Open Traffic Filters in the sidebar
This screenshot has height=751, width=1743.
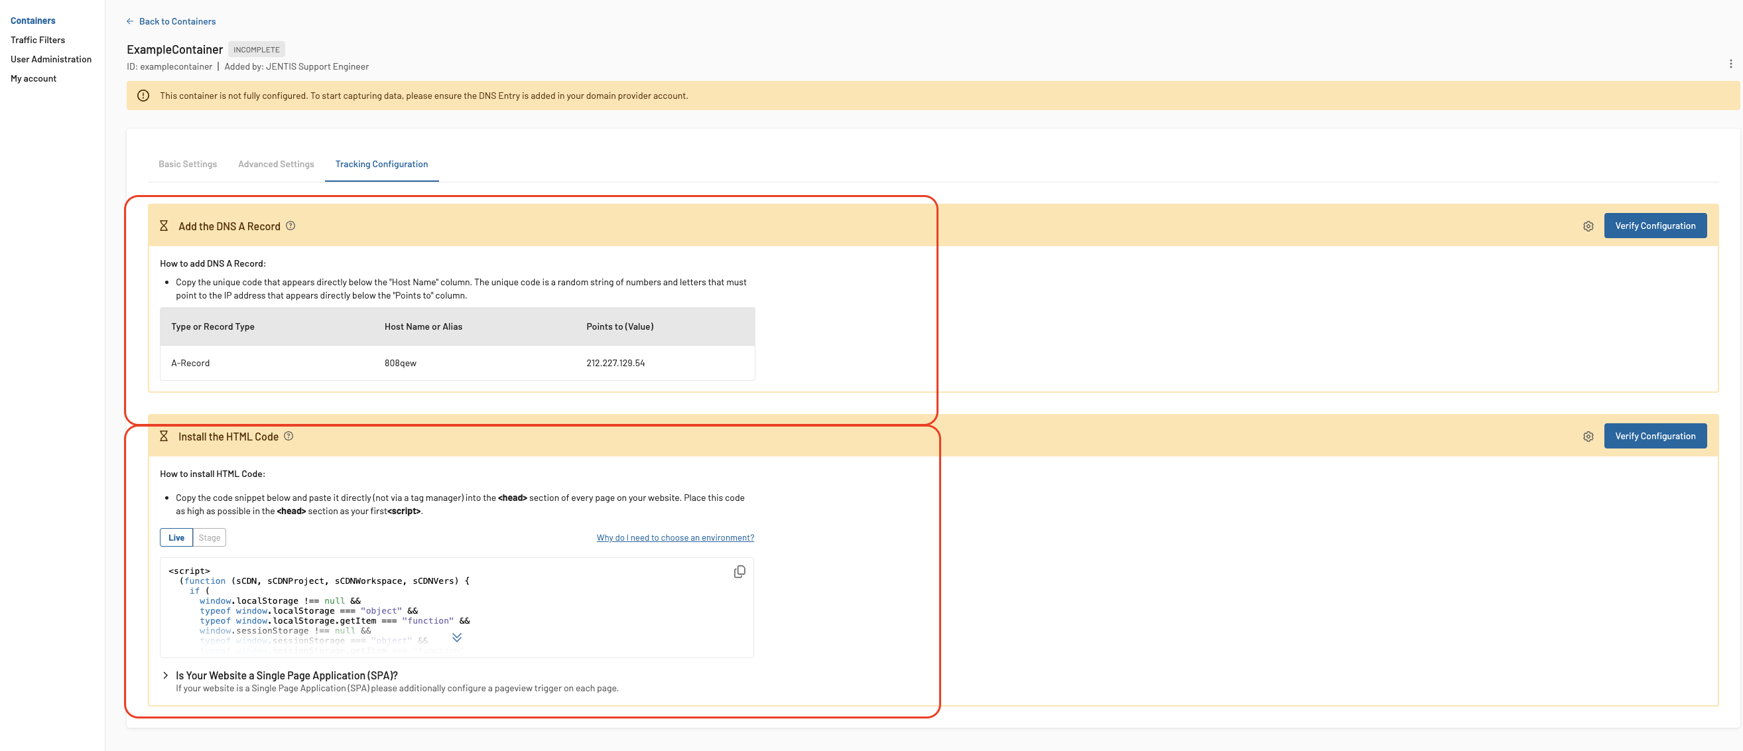click(x=38, y=40)
